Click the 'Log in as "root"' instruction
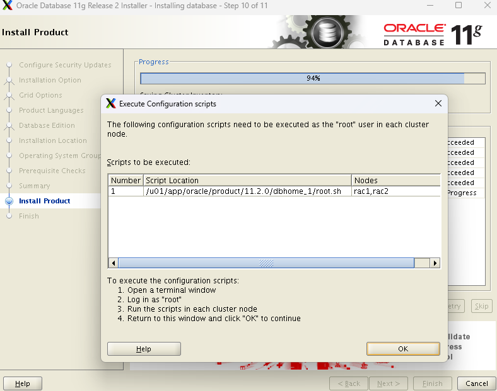This screenshot has height=391, width=497. (x=155, y=300)
